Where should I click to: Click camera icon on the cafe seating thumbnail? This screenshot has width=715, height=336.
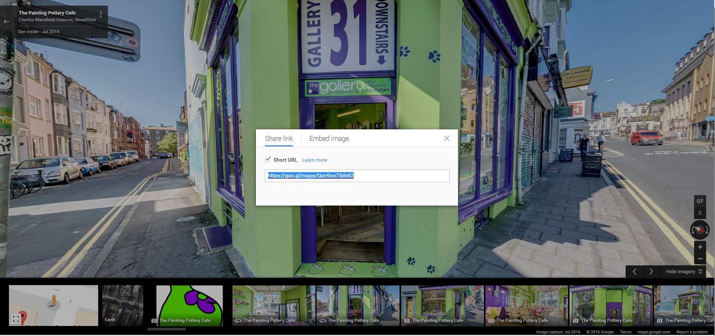(491, 320)
